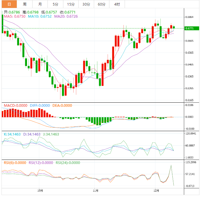This screenshot has width=200, height=198.
Task: Open the 60分 timeframe tab
Action: pos(102,4)
